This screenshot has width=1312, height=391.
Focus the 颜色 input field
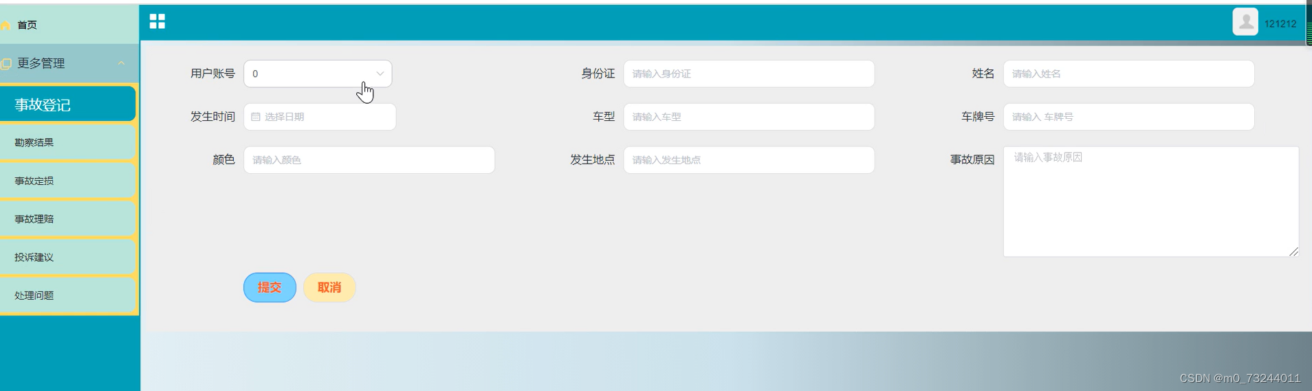(x=369, y=159)
